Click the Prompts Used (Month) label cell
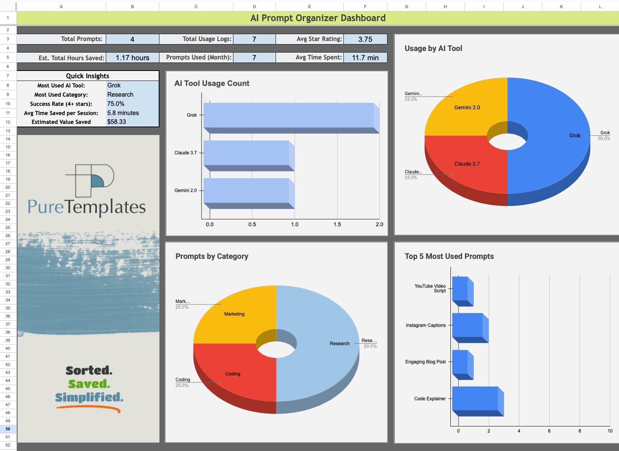 (x=196, y=58)
